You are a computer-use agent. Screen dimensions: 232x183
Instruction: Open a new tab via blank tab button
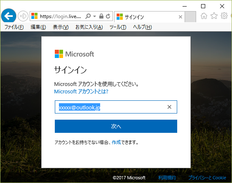(x=190, y=16)
